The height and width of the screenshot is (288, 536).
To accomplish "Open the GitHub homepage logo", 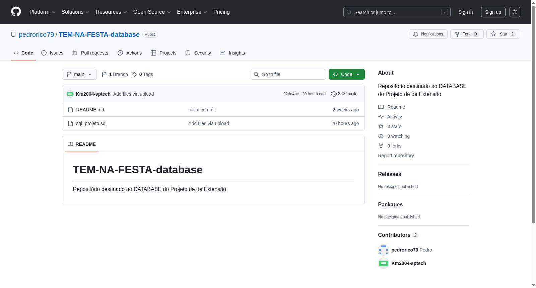I will pos(16,12).
